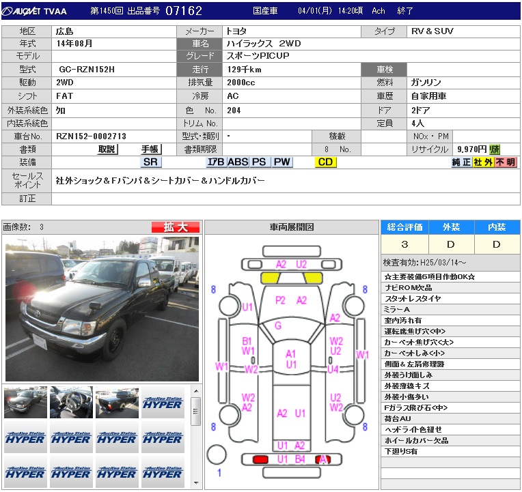The image size is (522, 492).
Task: Click the ABS equipment badge
Action: (x=237, y=162)
